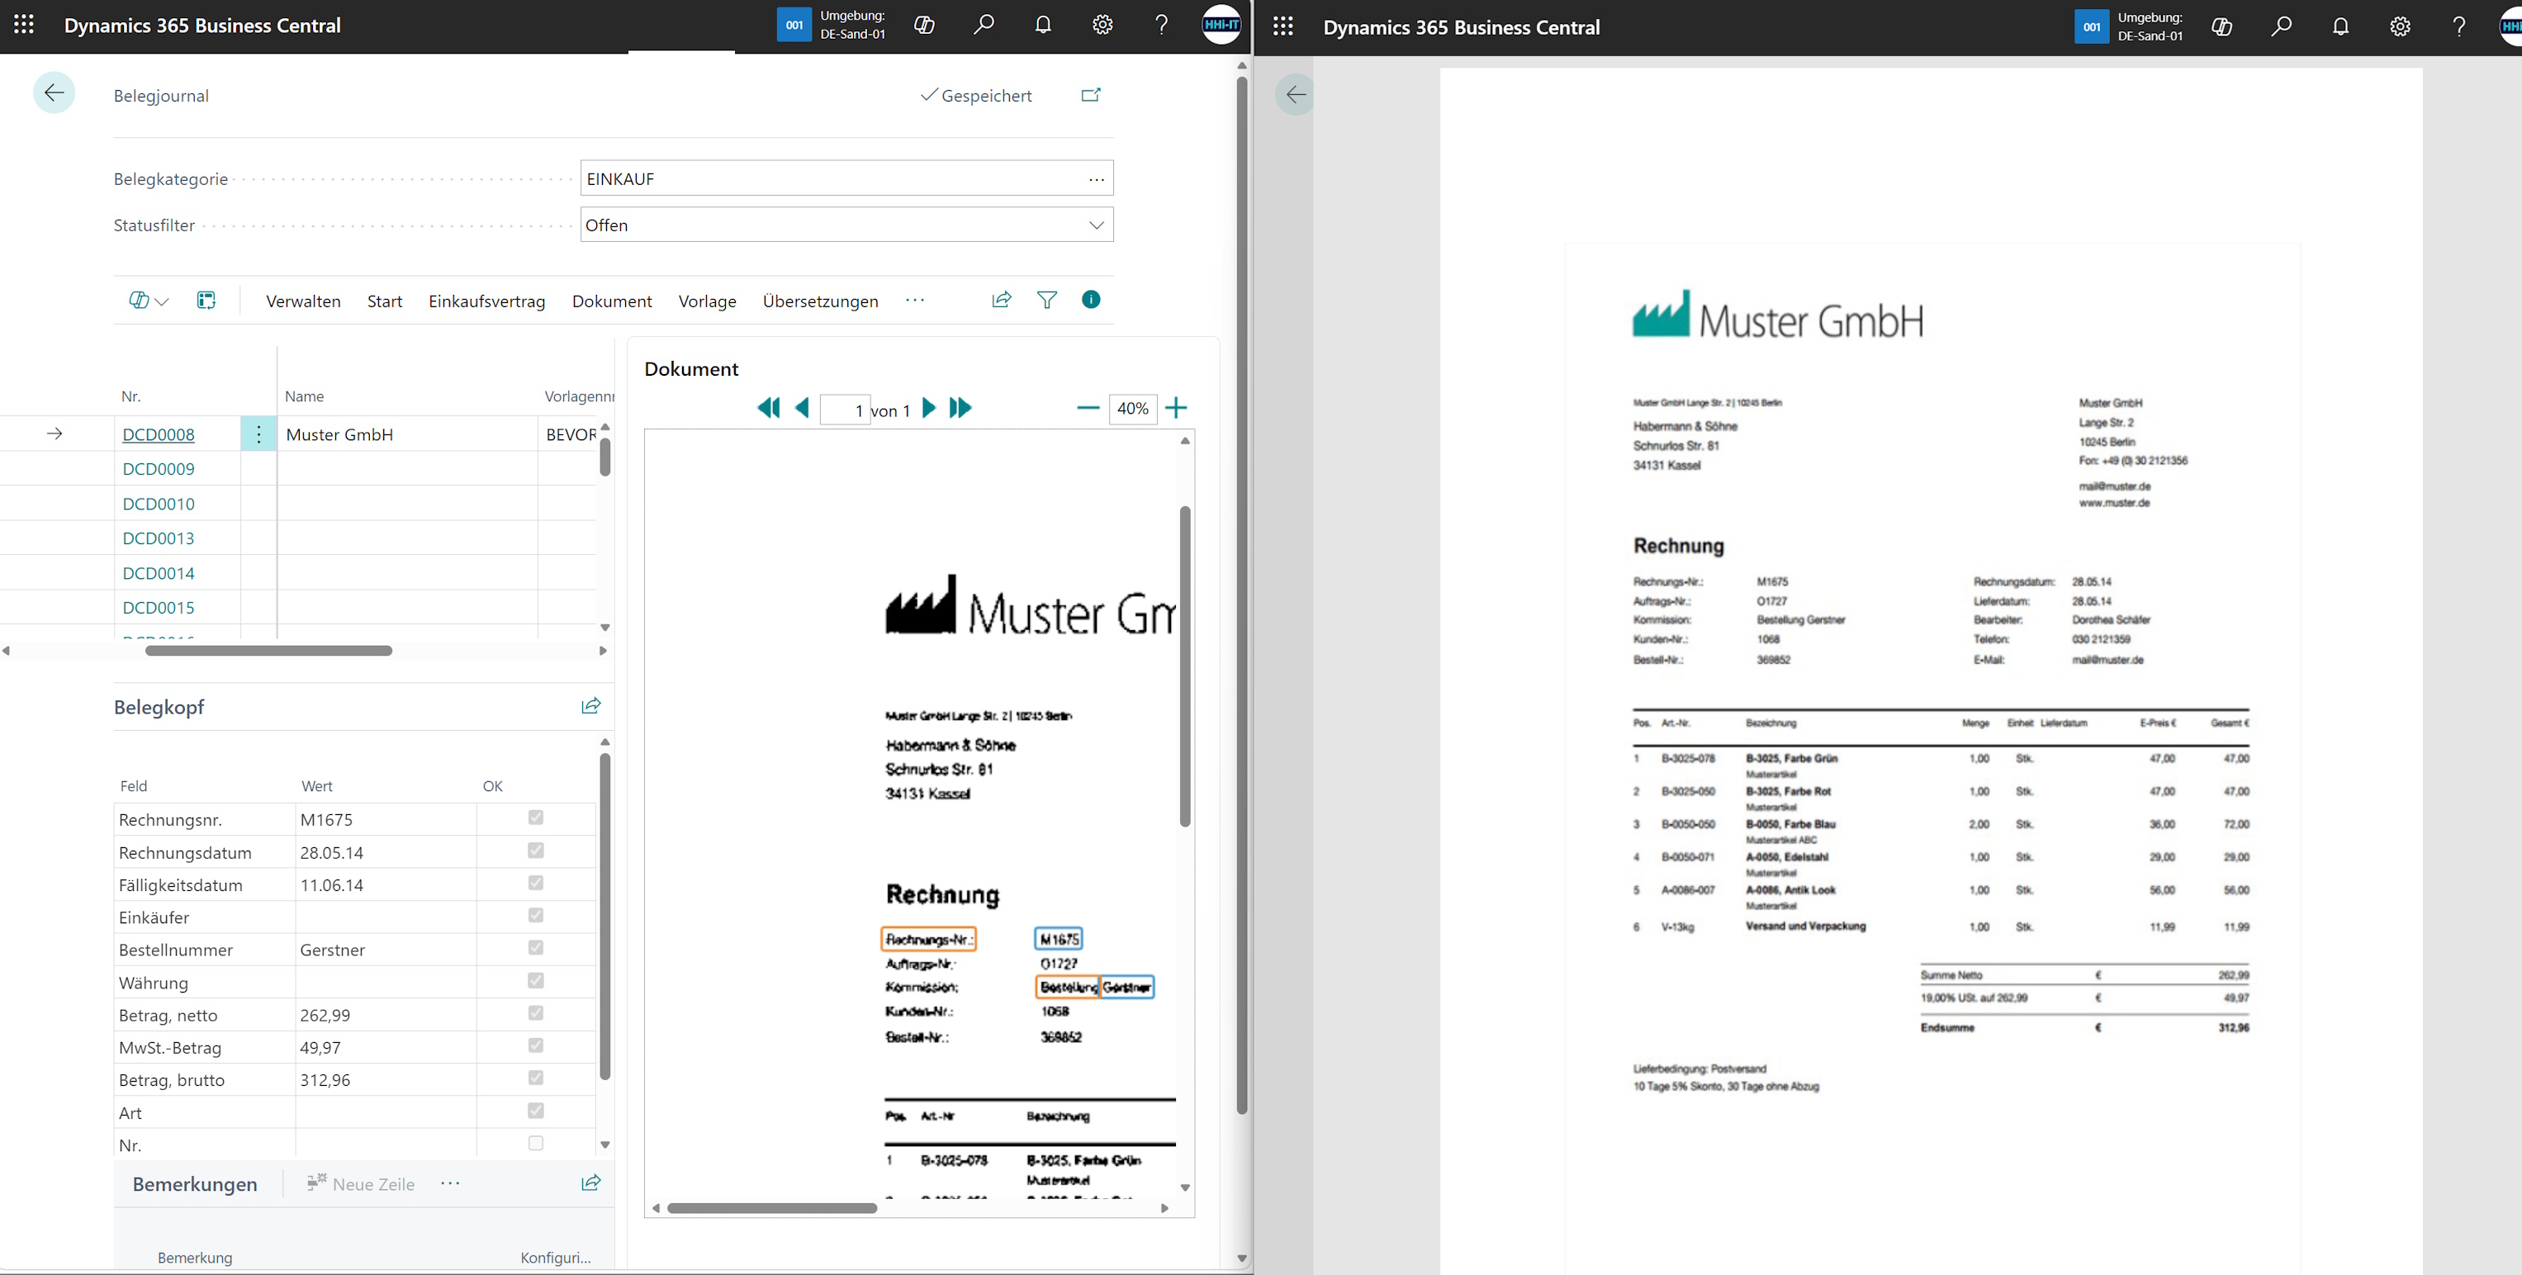Toggle OK checkbox for Fälligkeitsdatum

[x=536, y=882]
